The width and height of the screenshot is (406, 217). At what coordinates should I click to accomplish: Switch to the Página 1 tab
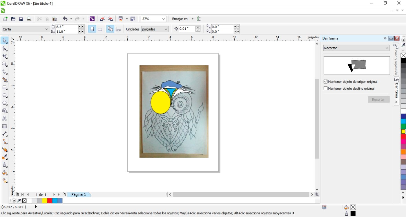[x=79, y=195]
